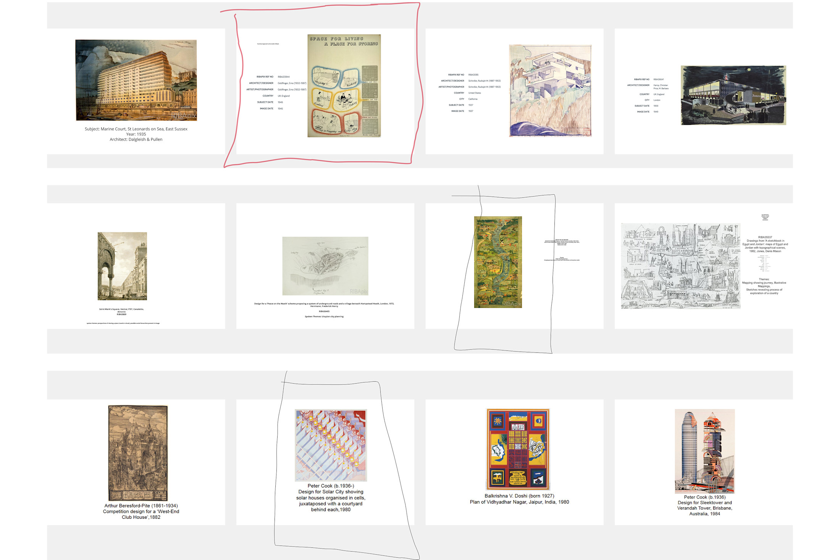
Task: Click 'Balkrishna V. Doshi (born 1927)' caption
Action: point(519,496)
